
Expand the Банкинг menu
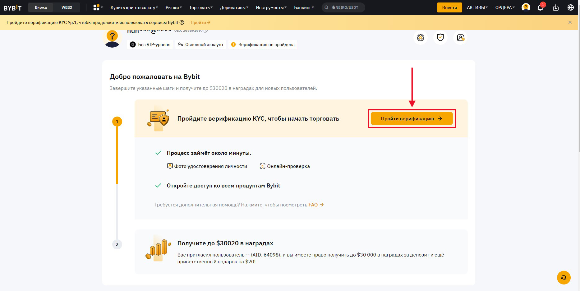point(304,7)
